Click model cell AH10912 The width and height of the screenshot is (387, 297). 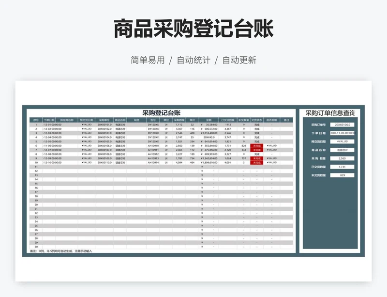tap(153, 154)
